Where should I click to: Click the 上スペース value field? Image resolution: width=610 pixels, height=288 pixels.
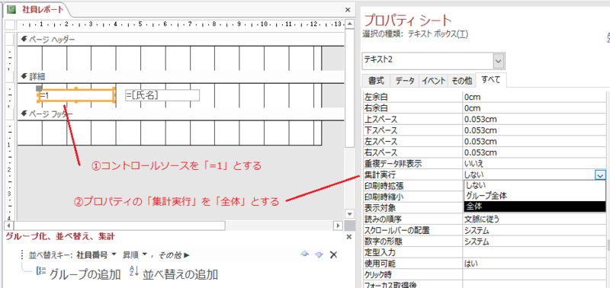pos(535,119)
